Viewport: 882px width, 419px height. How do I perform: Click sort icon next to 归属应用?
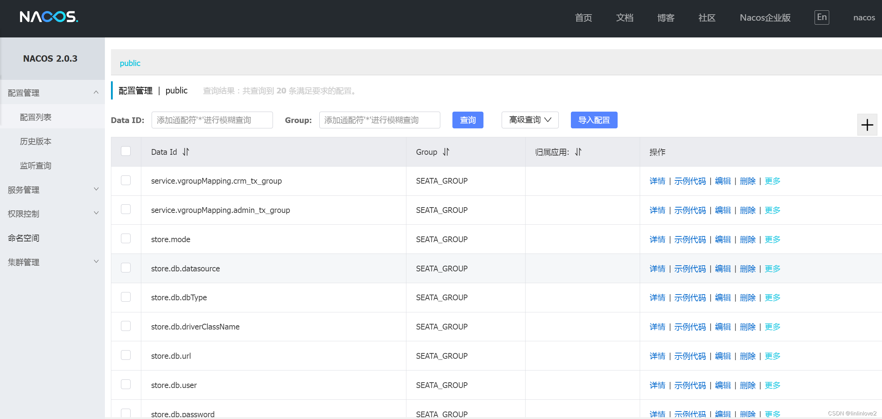coord(578,152)
